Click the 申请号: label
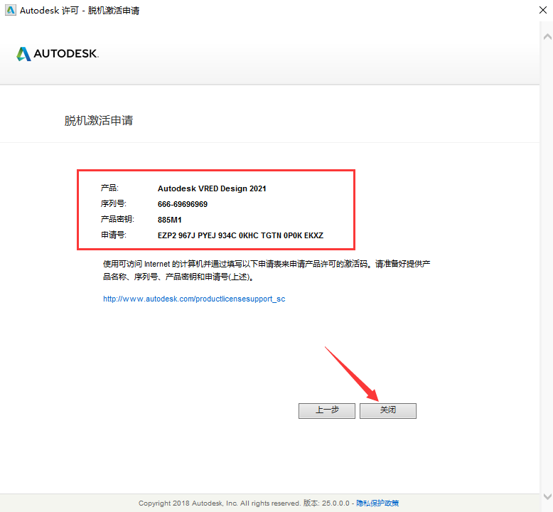This screenshot has height=512, width=553. [113, 235]
